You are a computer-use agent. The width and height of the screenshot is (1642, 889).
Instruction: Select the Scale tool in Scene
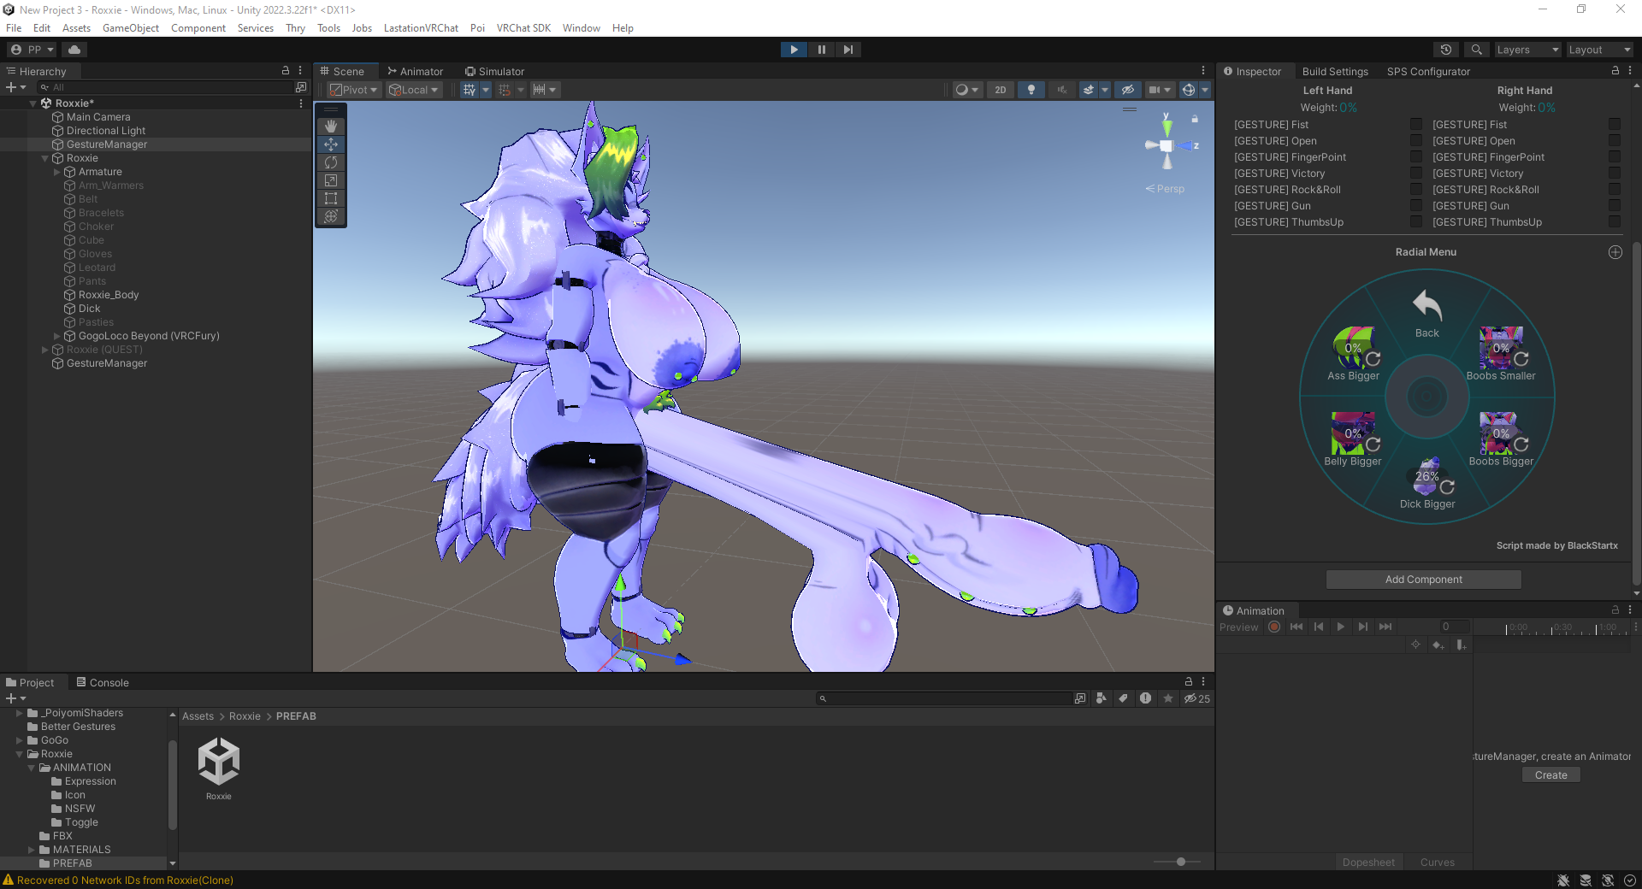pyautogui.click(x=331, y=180)
